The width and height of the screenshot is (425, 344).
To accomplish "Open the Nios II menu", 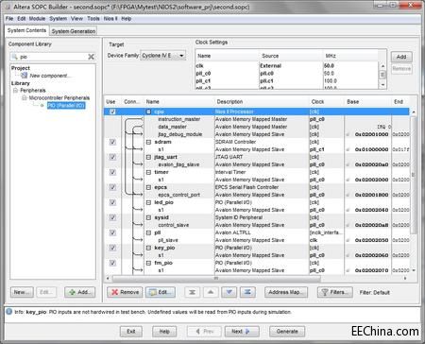I will pyautogui.click(x=110, y=19).
